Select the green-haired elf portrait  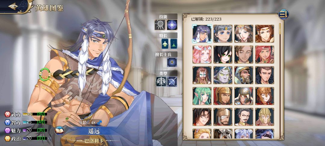tap(202, 96)
